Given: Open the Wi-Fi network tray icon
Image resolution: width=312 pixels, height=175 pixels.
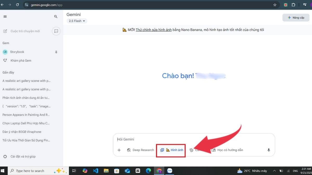Looking at the screenshot, I should pos(288,171).
